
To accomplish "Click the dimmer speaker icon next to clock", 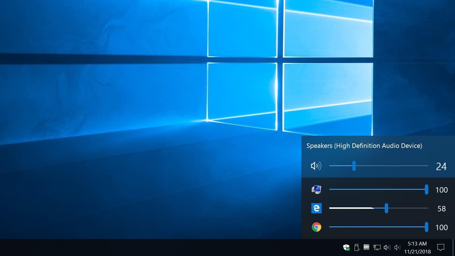I will [x=397, y=247].
